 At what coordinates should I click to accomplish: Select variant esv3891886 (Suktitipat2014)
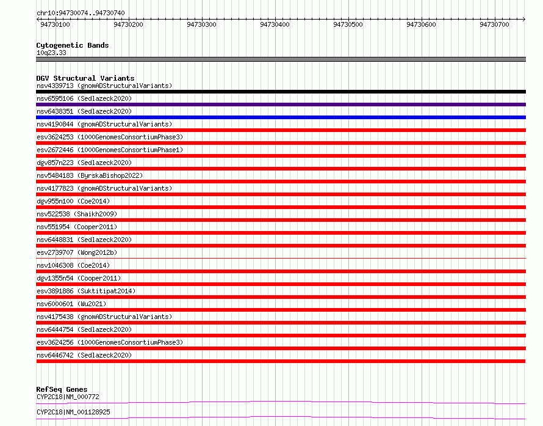click(86, 291)
